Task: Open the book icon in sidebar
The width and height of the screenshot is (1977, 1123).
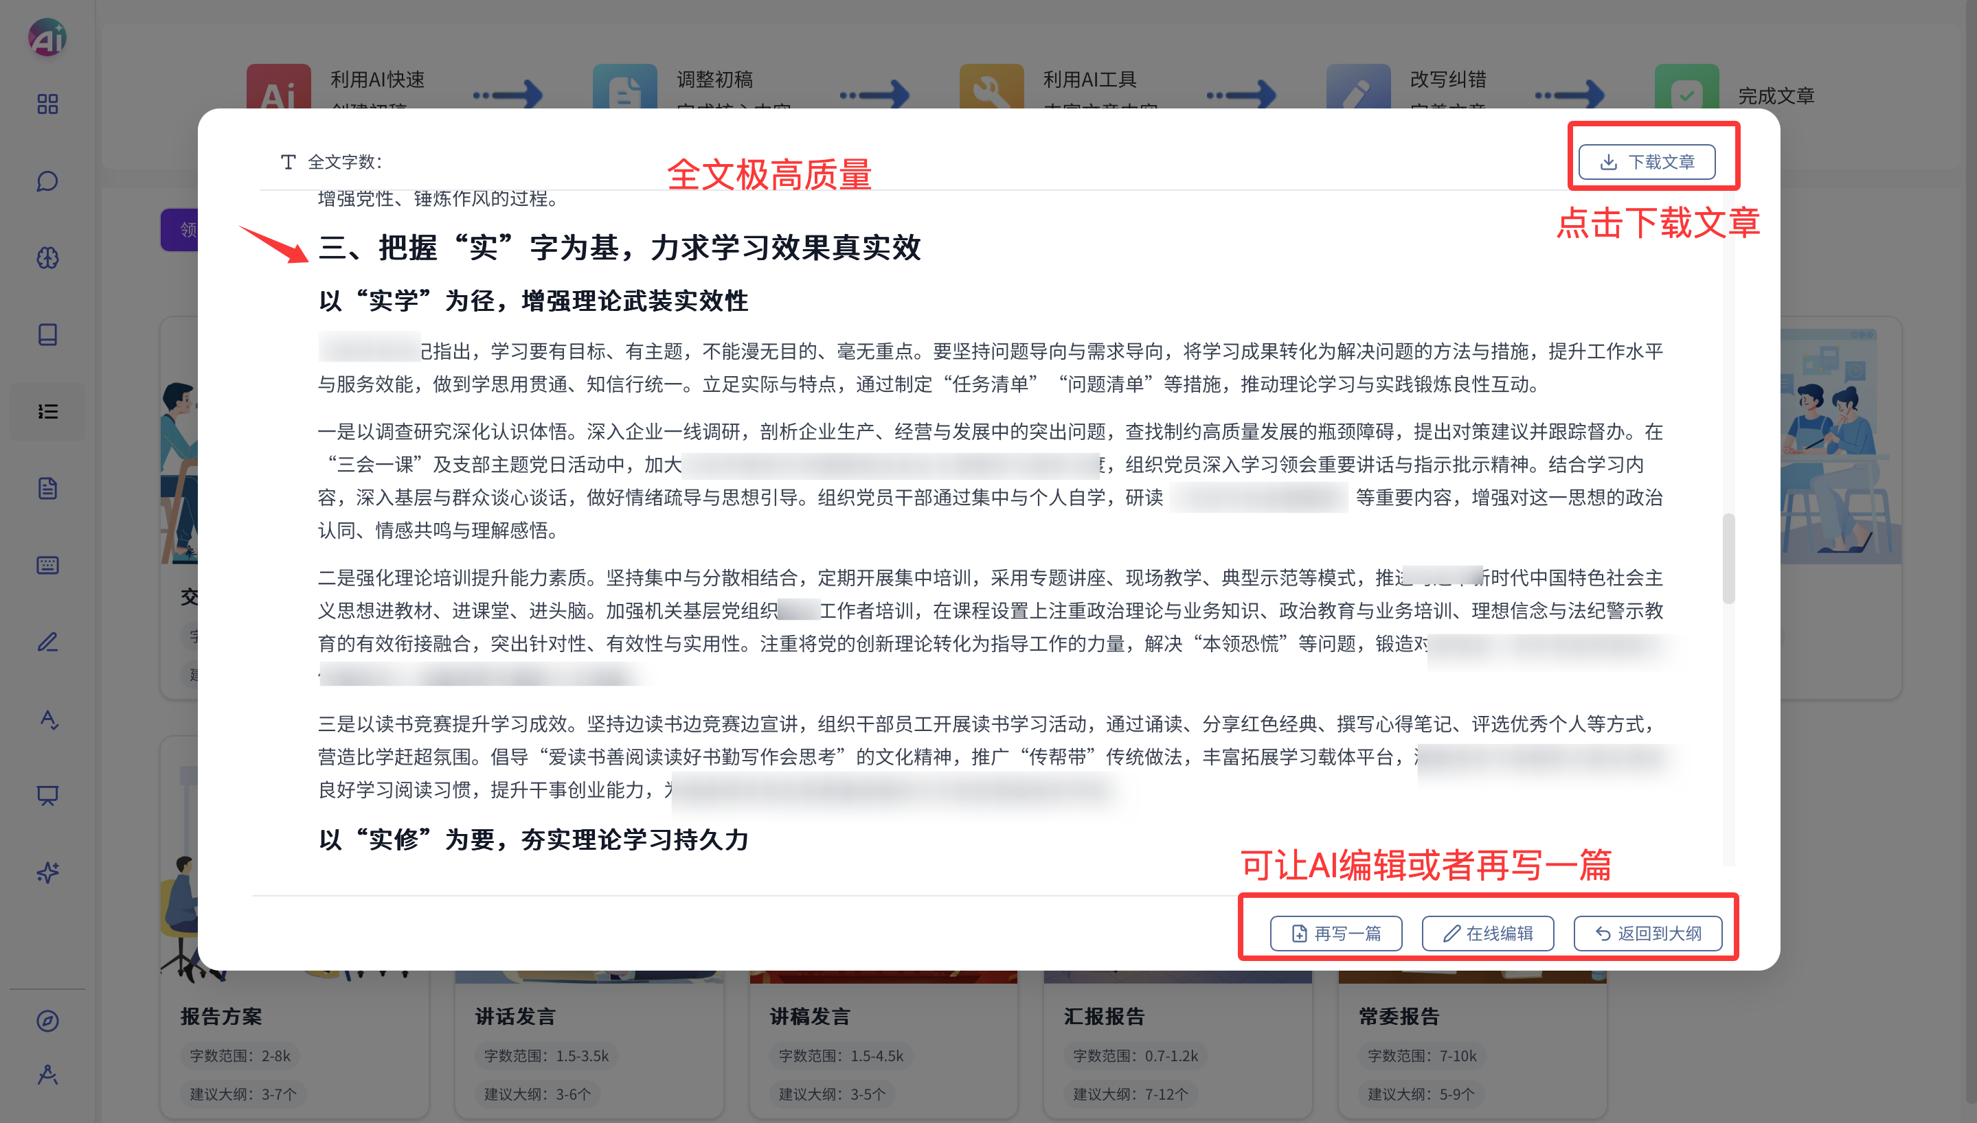Action: pyautogui.click(x=47, y=335)
